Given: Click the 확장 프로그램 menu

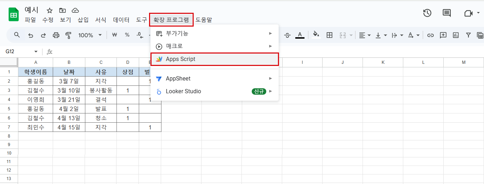Looking at the screenshot, I should pos(171,20).
